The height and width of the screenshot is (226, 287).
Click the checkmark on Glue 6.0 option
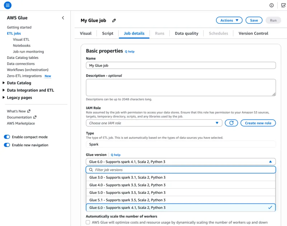point(270,207)
